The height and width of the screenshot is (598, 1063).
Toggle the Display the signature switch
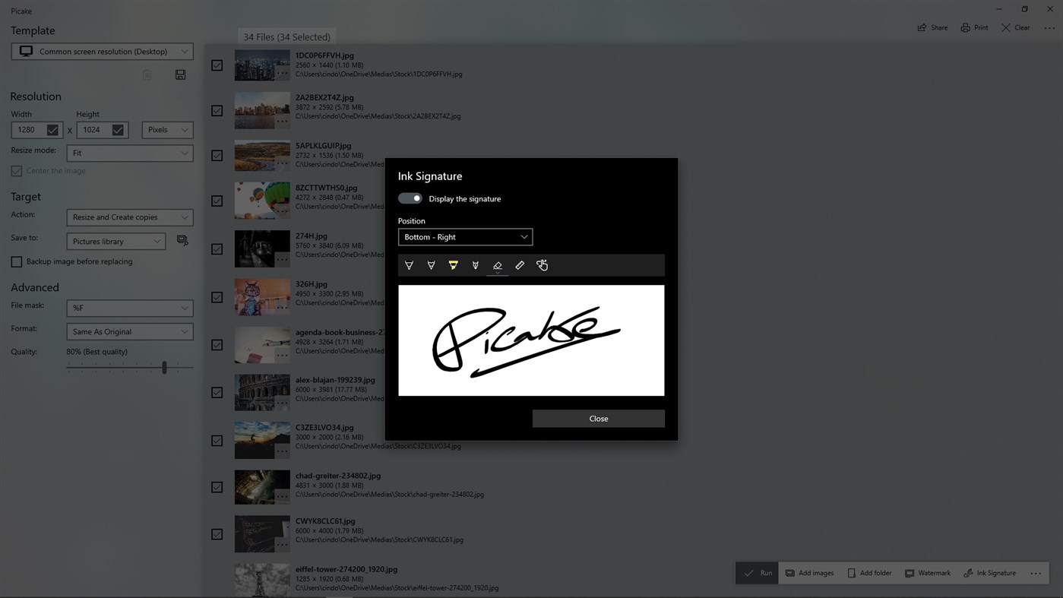click(410, 198)
